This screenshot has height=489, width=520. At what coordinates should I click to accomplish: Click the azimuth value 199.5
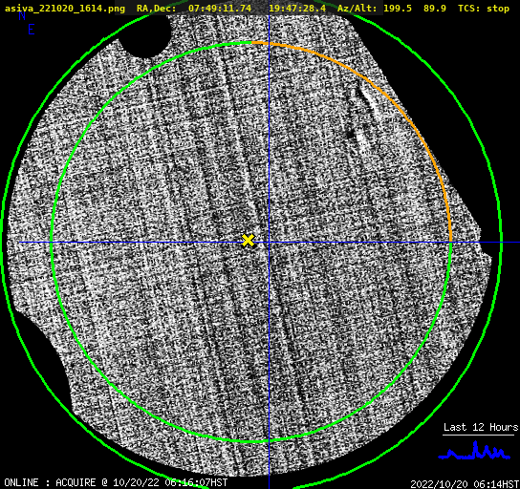[x=398, y=8]
